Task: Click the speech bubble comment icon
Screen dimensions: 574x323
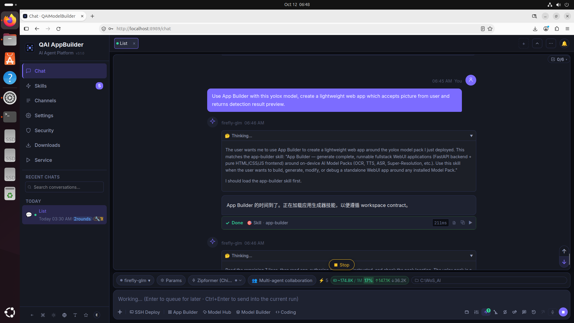Action: point(524,312)
